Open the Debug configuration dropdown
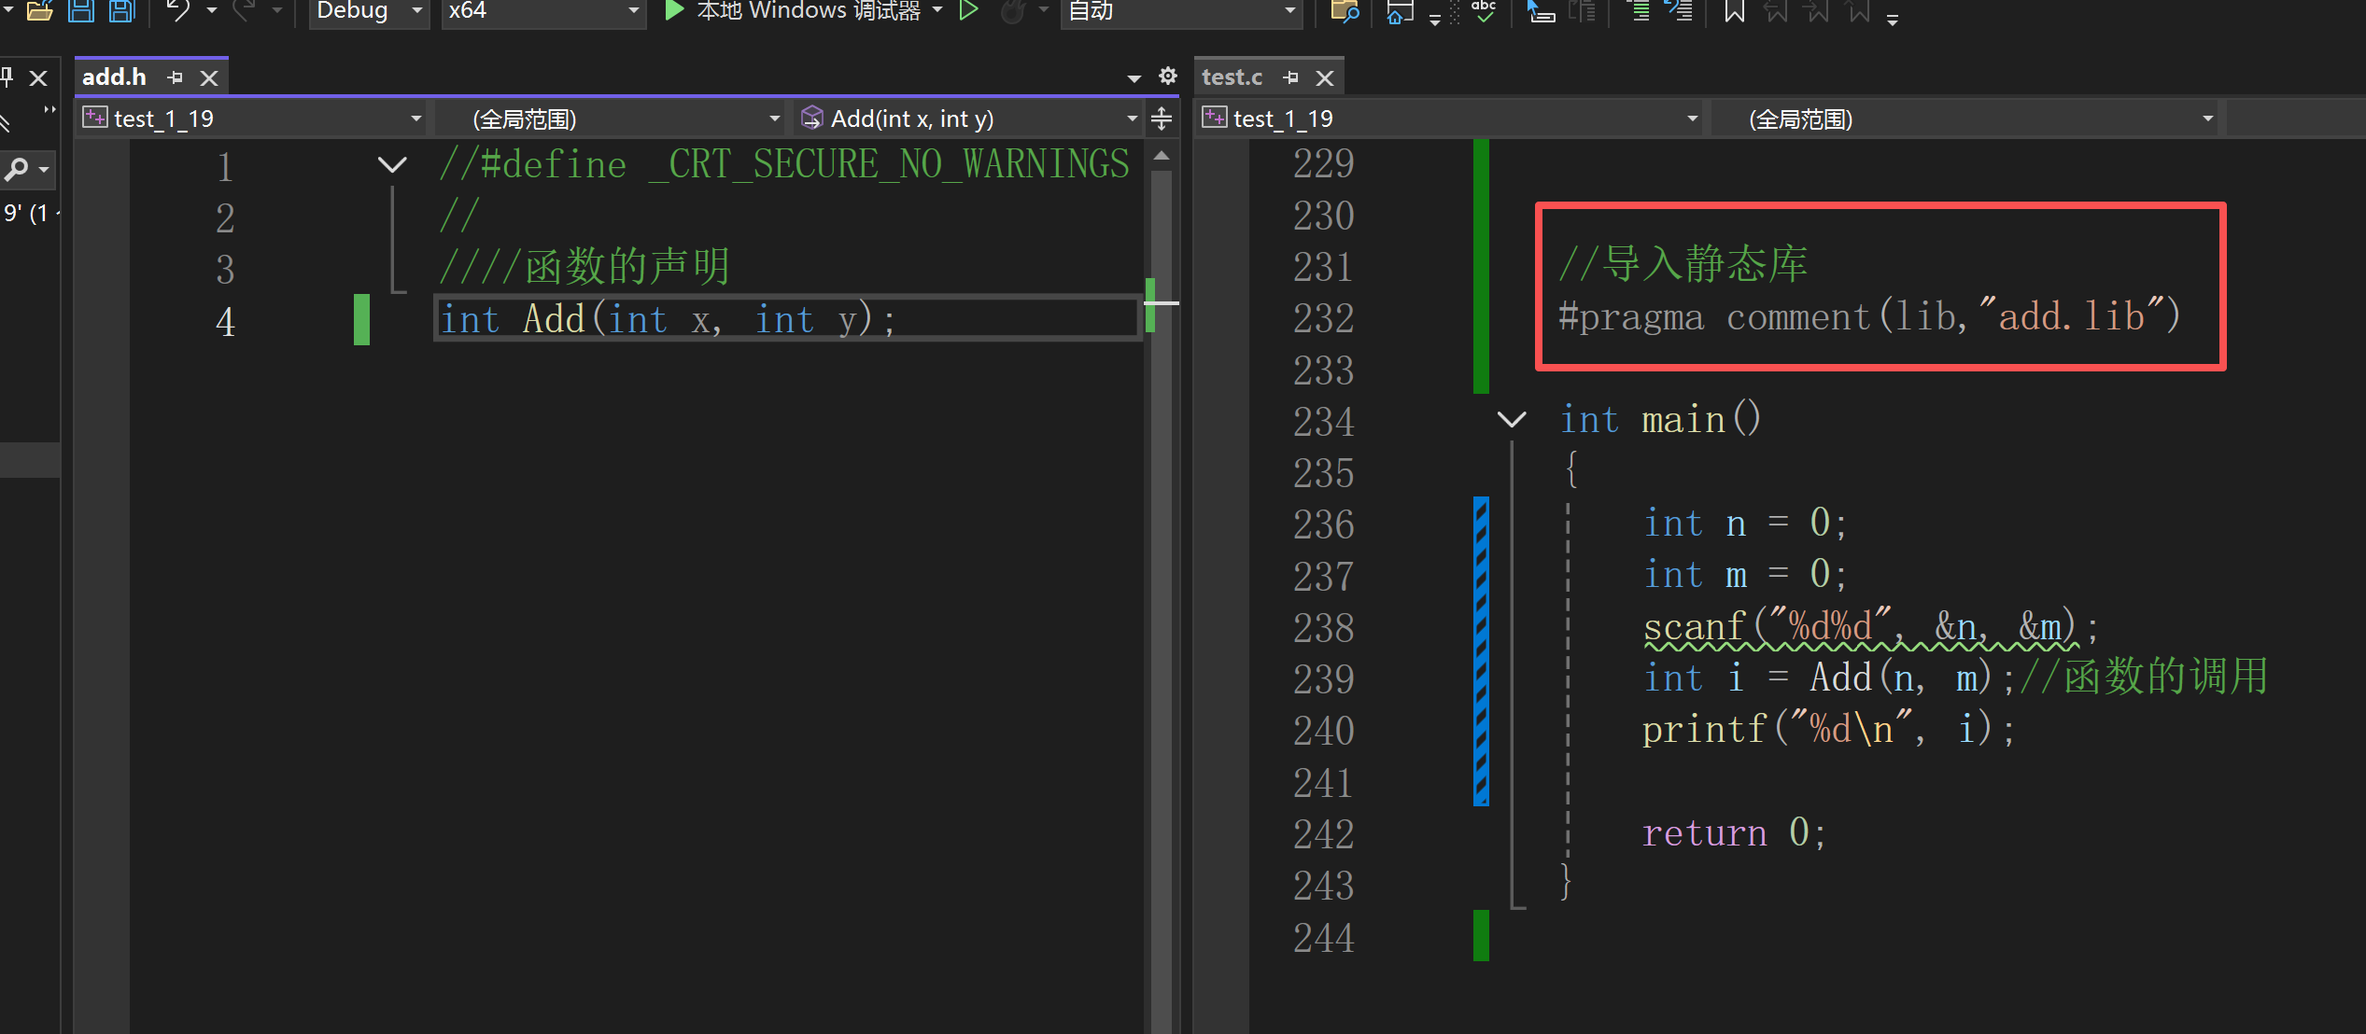 click(x=369, y=11)
